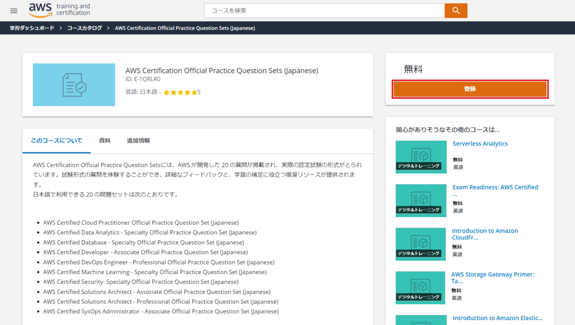
Task: Click the 無料 price label
Action: tap(413, 69)
